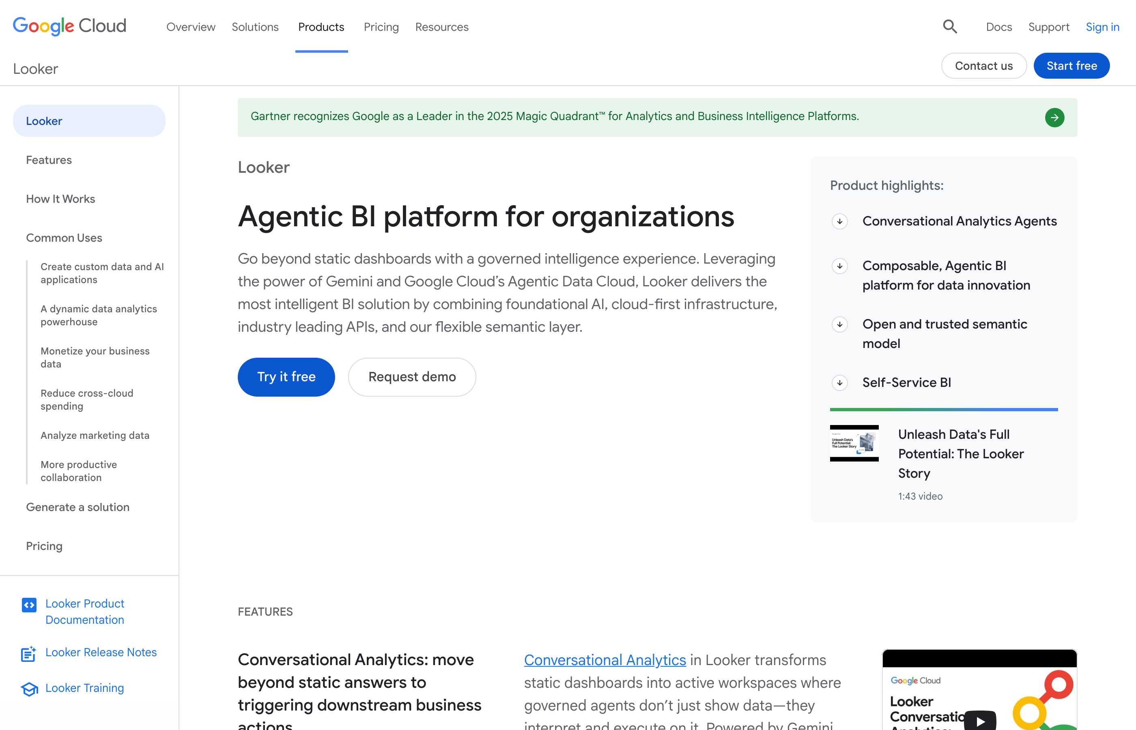Jump to Generate a solution

[78, 507]
